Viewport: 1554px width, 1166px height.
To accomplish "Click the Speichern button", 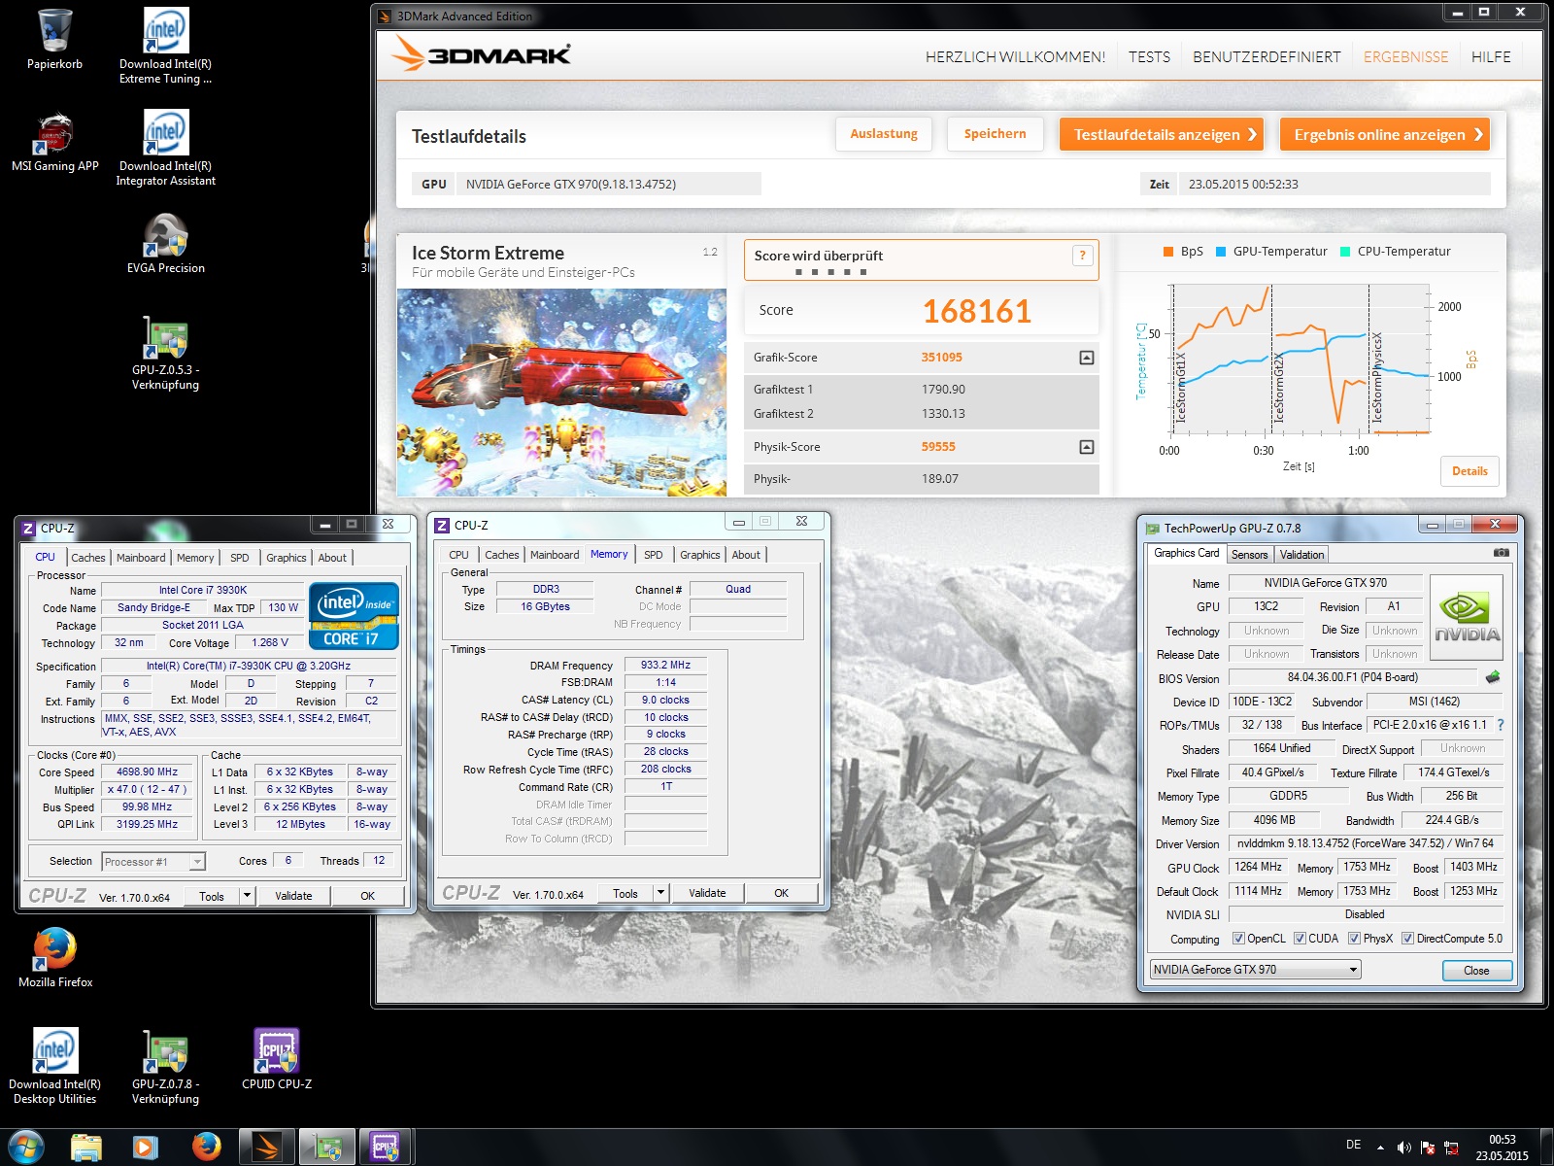I will (995, 134).
